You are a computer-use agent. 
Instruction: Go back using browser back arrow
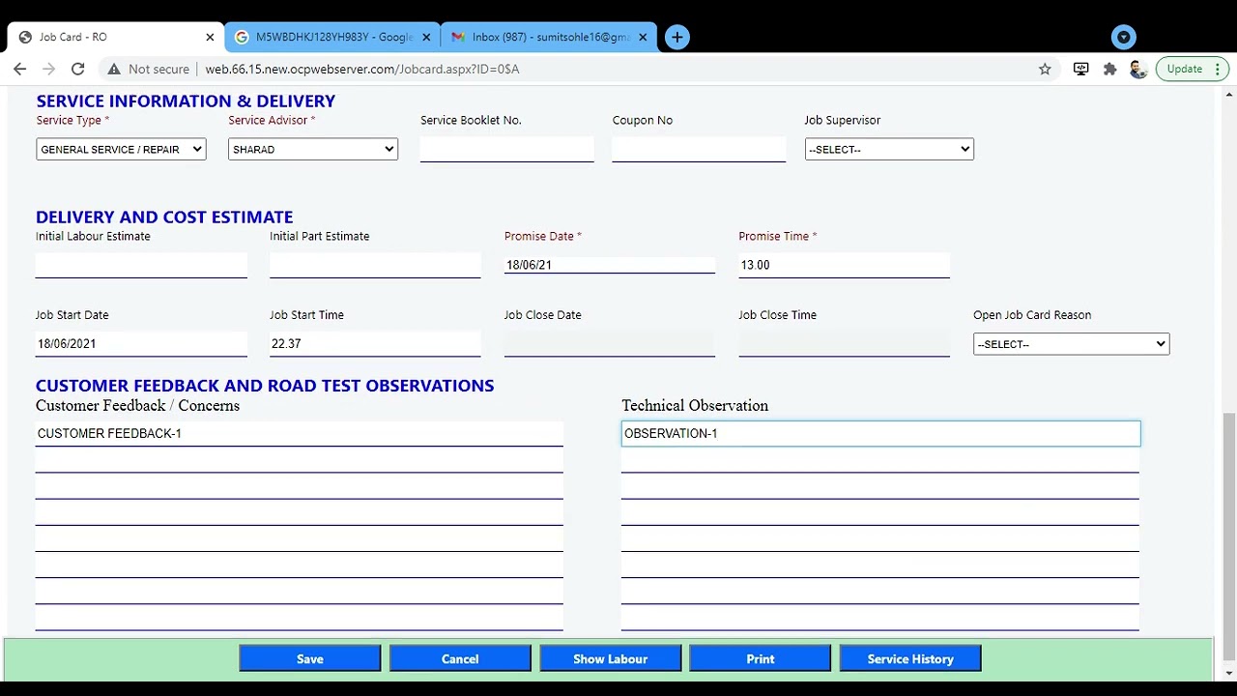click(x=20, y=69)
